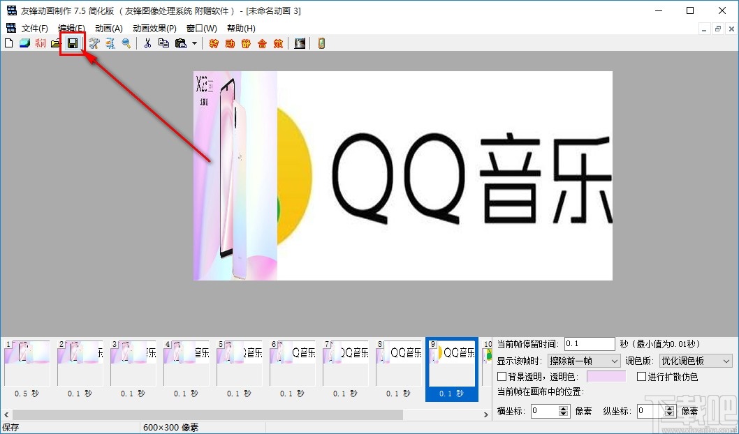Click the frame strip horizontal scrollbar thumb
The image size is (739, 434).
point(207,414)
